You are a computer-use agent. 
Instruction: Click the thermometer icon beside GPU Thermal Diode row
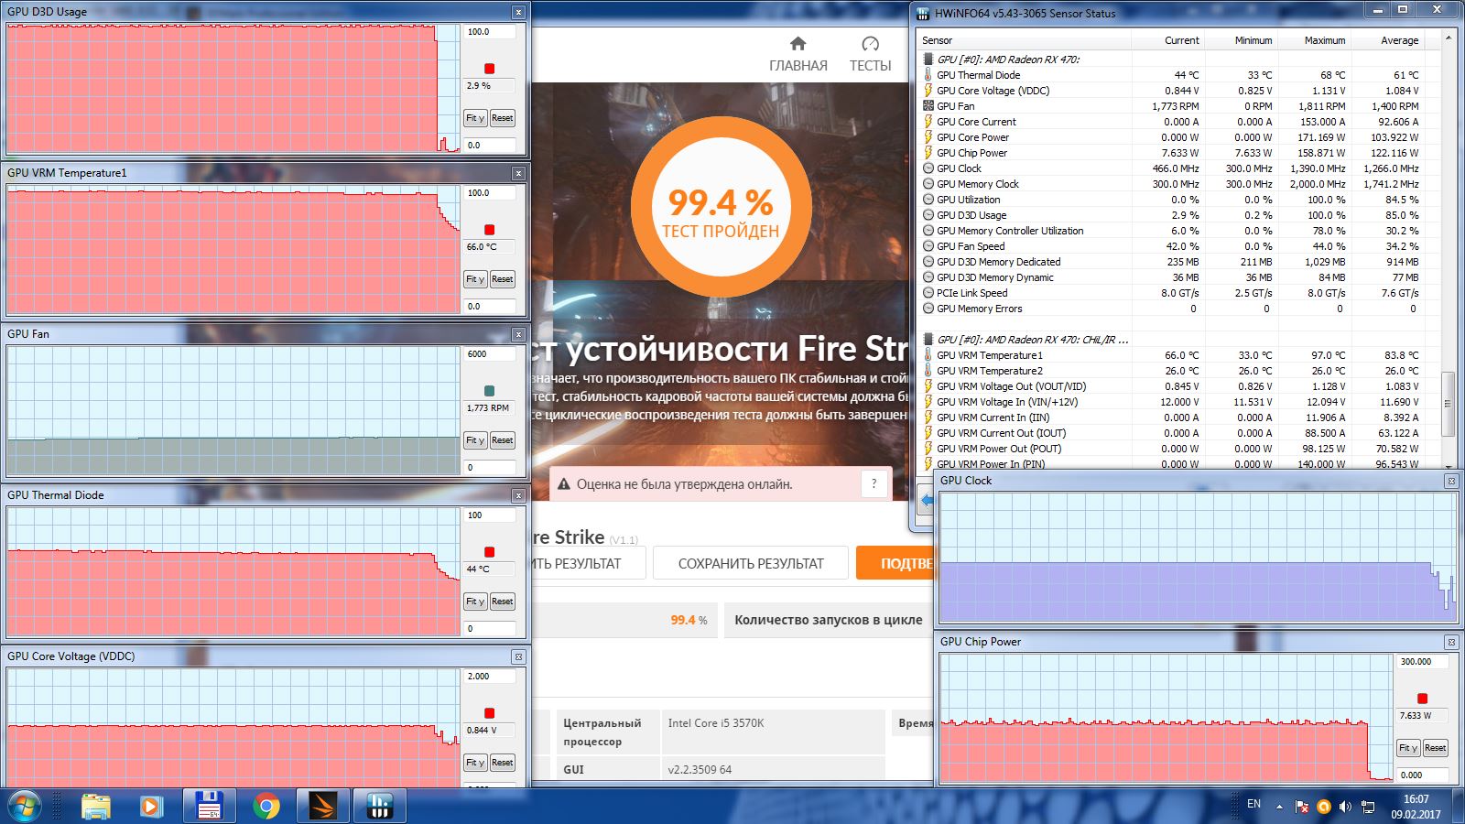(x=928, y=75)
